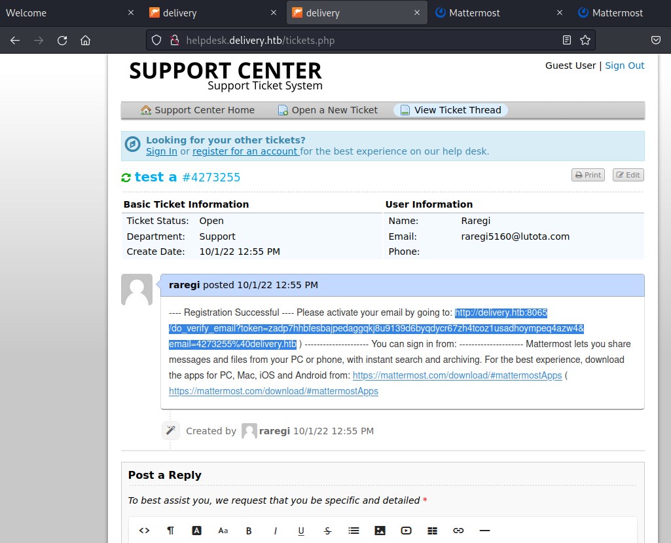The width and height of the screenshot is (671, 543).
Task: Open the Support Center Home menu item
Action: pyautogui.click(x=198, y=110)
